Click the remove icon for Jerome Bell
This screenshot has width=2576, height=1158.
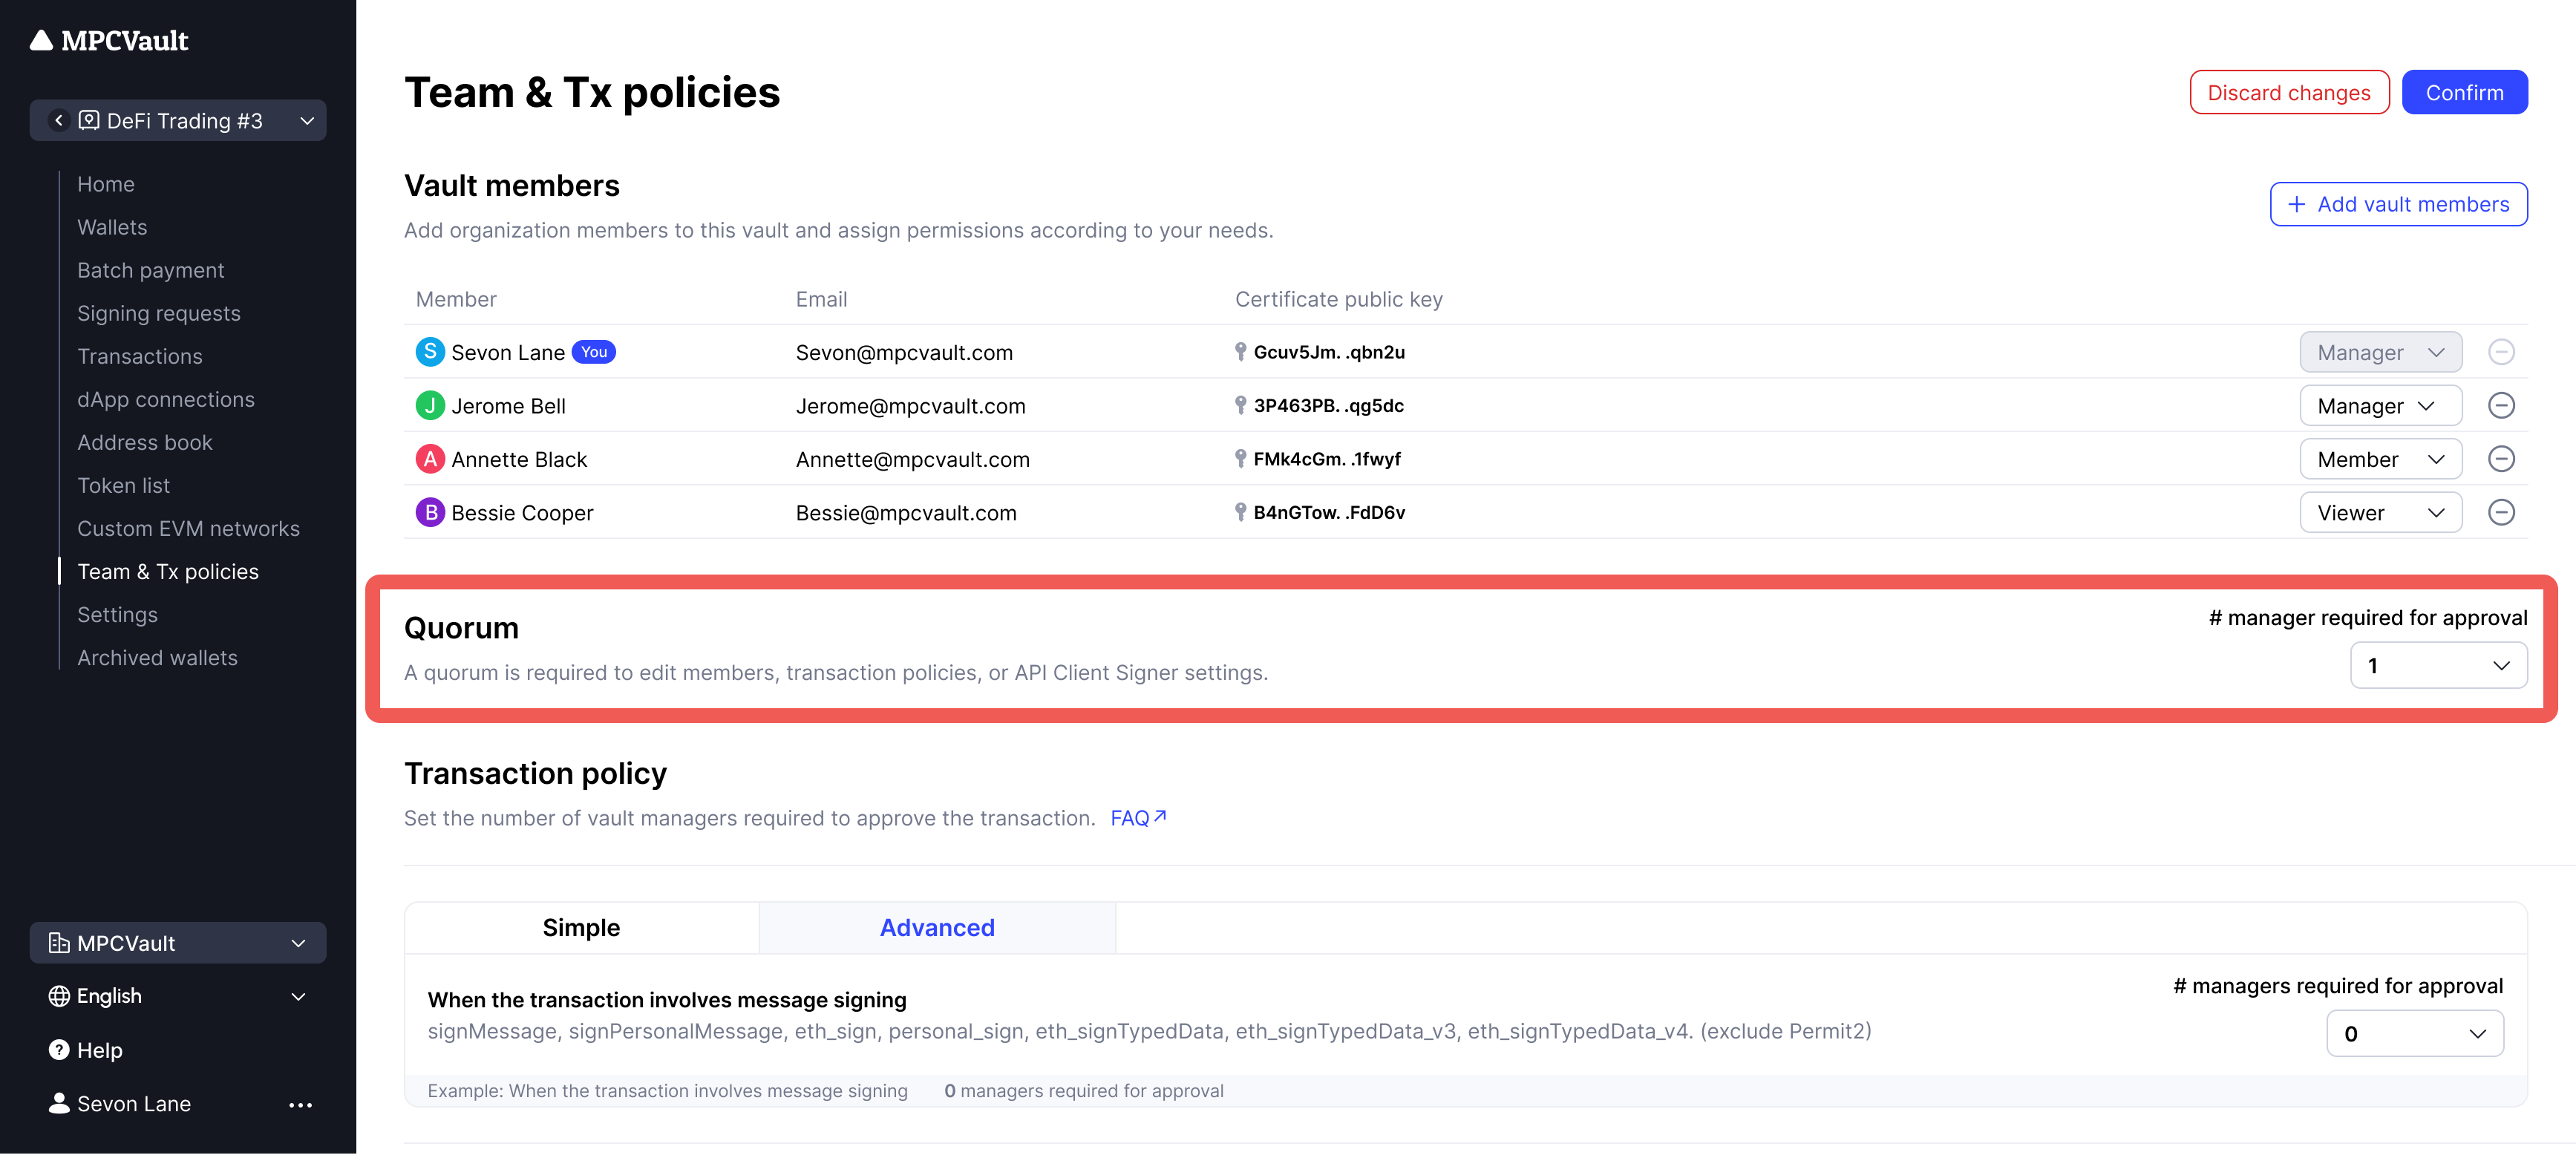tap(2500, 406)
